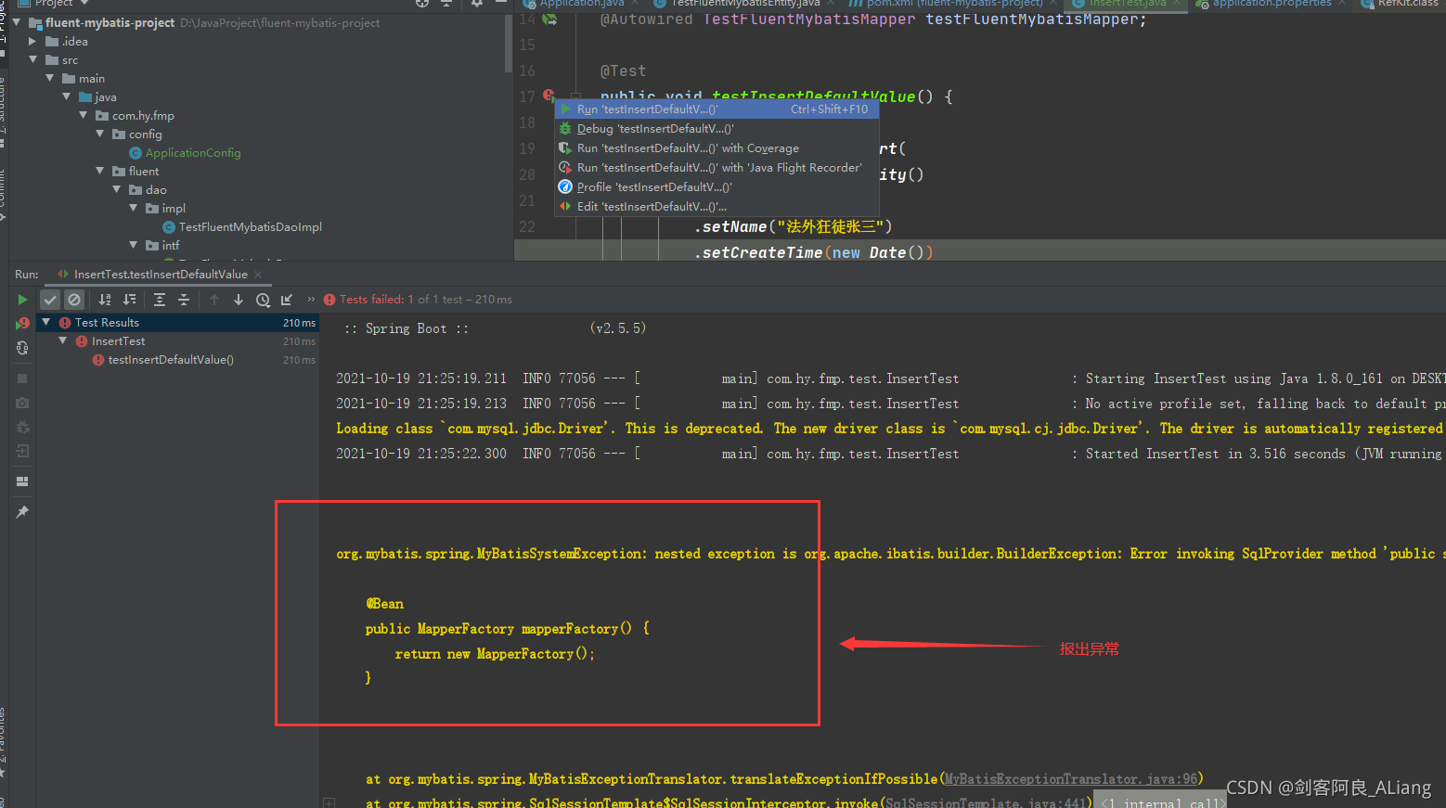Expand all nodes in test results tree
Image resolution: width=1446 pixels, height=808 pixels.
tap(160, 300)
